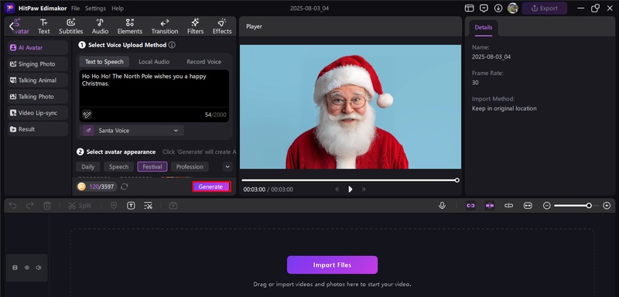619x297 pixels.
Task: Click the Split scissors tool
Action: click(80, 206)
